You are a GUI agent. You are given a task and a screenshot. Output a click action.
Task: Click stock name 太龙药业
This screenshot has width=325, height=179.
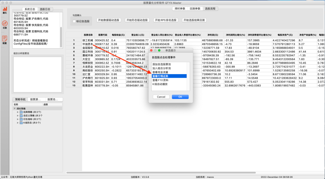(88, 67)
